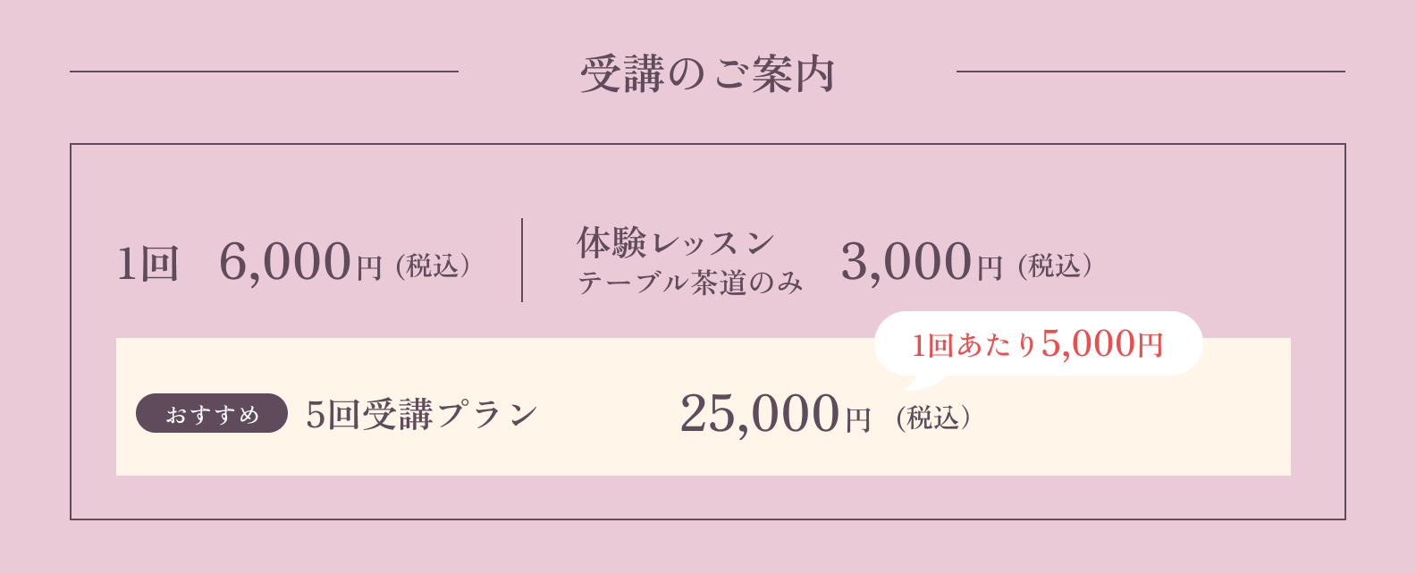Click (税込) beside the 25,000円 price
Image resolution: width=1416 pixels, height=574 pixels.
pyautogui.click(x=933, y=418)
